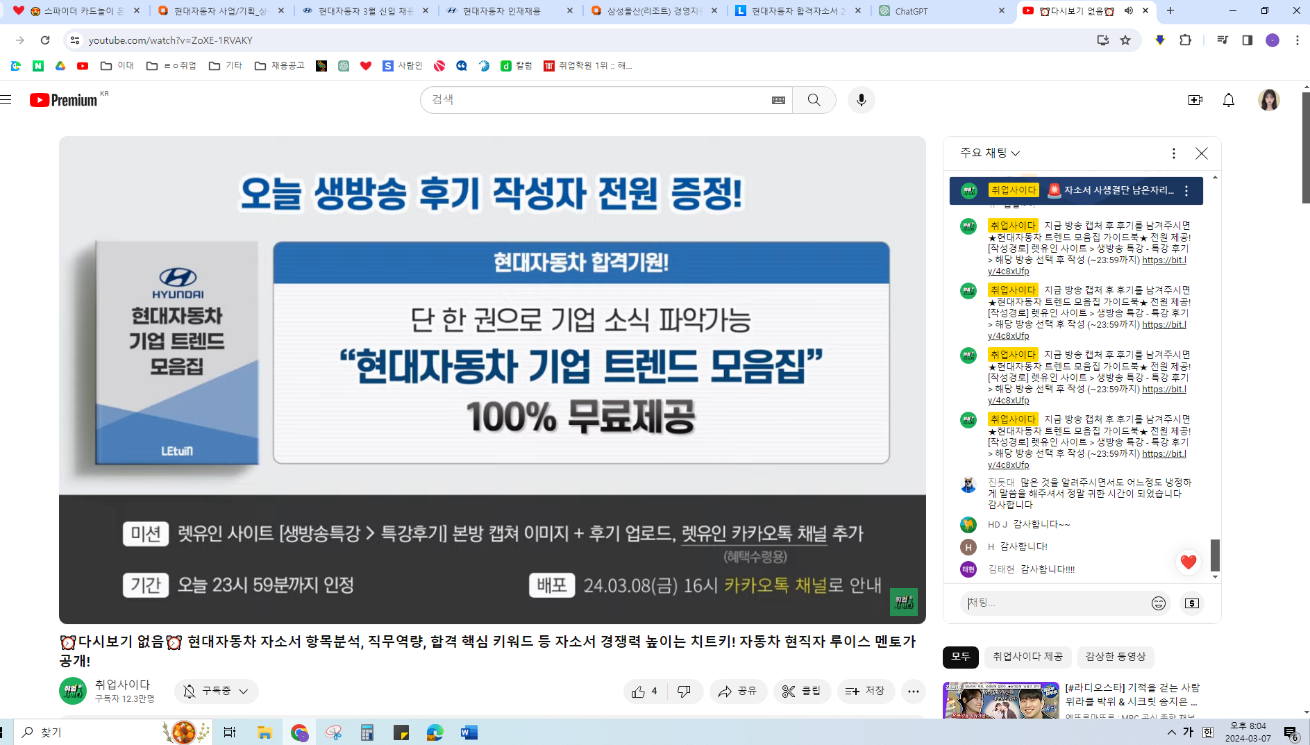1310x745 pixels.
Task: Show hidden system tray icons
Action: pos(1171,733)
